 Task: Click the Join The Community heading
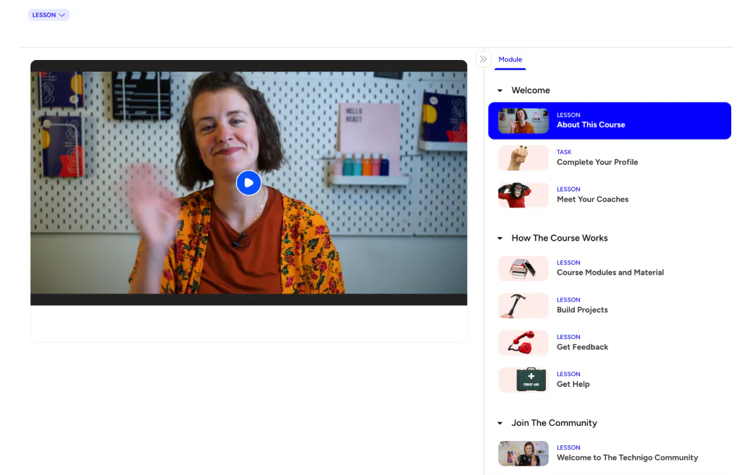pos(554,423)
